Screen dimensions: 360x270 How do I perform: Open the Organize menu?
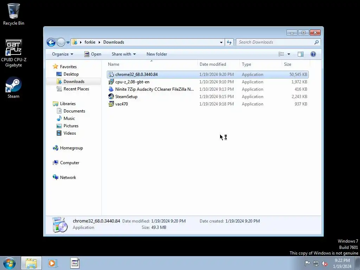pyautogui.click(x=63, y=54)
